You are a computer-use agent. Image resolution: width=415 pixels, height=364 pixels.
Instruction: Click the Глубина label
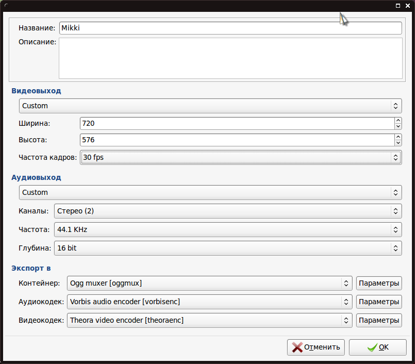pos(35,248)
